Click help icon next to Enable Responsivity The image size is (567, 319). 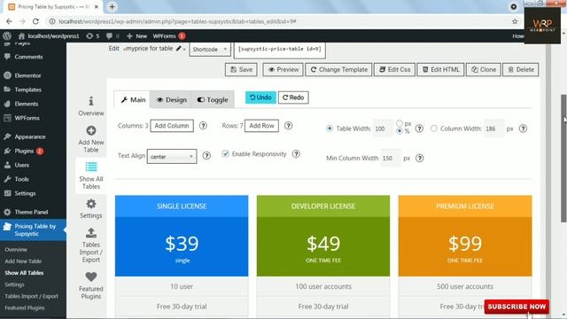[x=296, y=154]
